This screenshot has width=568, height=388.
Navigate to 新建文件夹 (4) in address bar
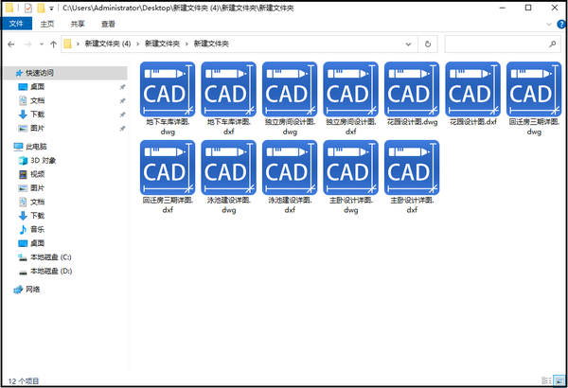(x=108, y=44)
